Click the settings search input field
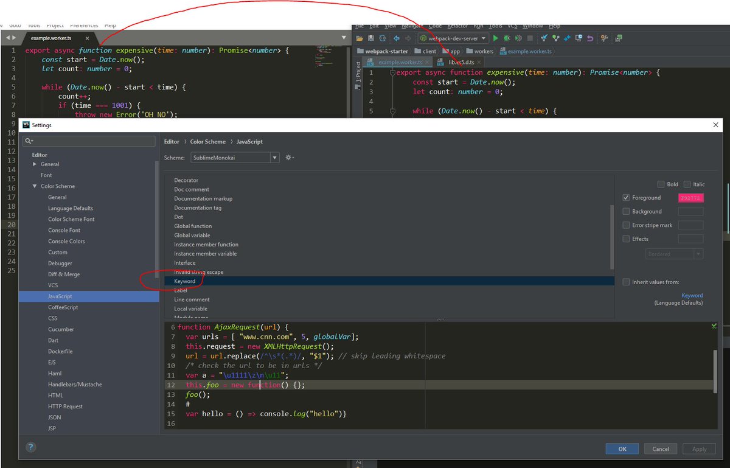 [89, 141]
